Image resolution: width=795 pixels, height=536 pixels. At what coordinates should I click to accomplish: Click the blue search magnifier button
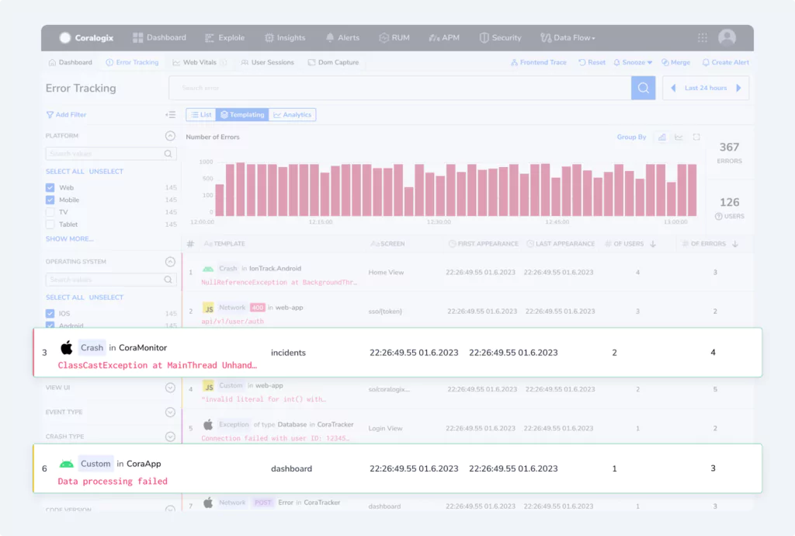[x=644, y=88]
